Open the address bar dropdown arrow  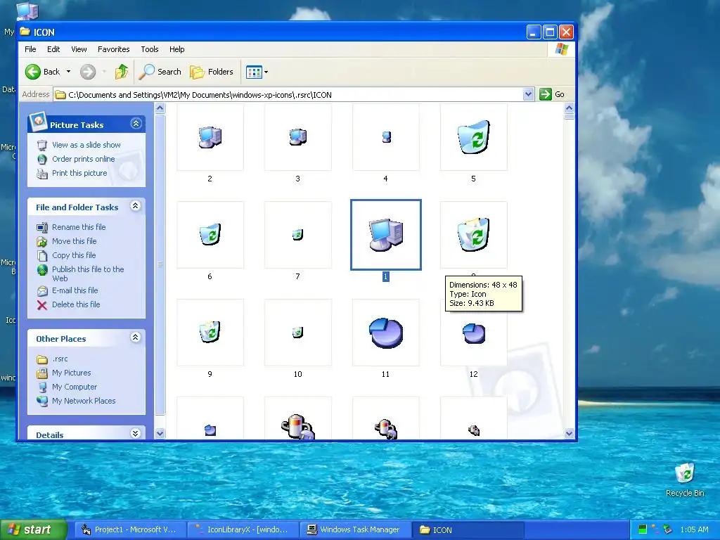(x=528, y=95)
